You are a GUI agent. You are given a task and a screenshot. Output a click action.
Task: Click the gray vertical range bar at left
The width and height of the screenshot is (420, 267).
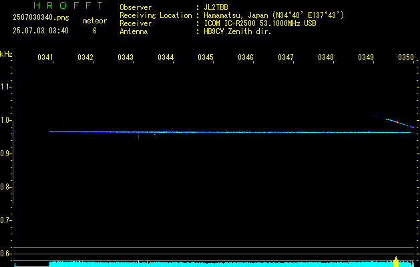[13, 163]
